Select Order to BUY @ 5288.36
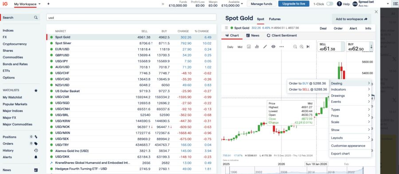Screen dimensions: 399x174 click(308, 83)
